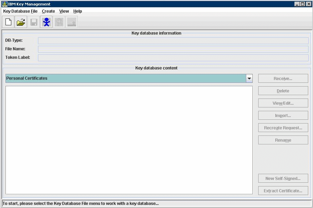Click the Delete button
313x208 pixels.
pyautogui.click(x=283, y=91)
